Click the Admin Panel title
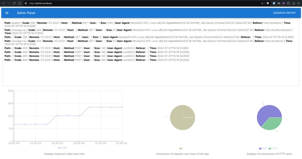Viewport: 302px width, 159px height. click(26, 13)
